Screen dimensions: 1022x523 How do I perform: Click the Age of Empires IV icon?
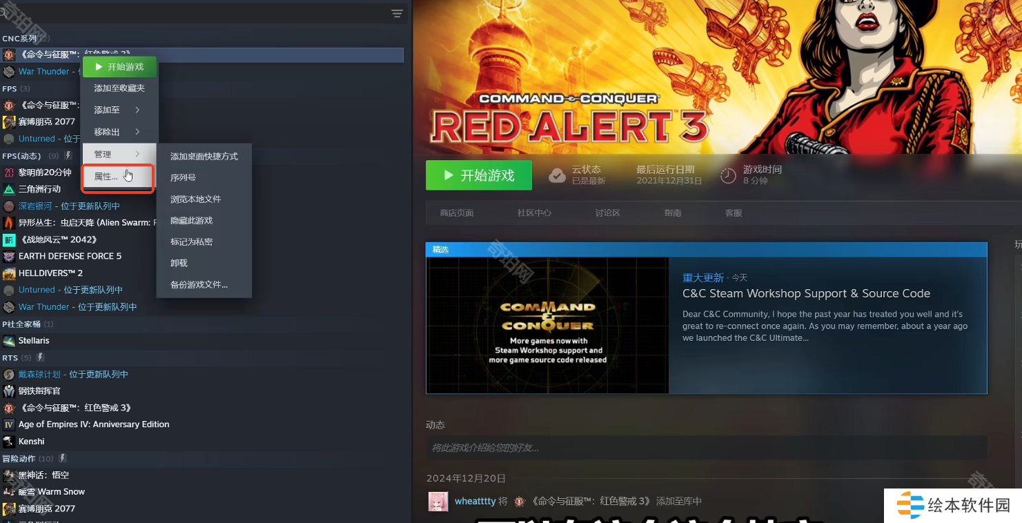click(x=9, y=425)
